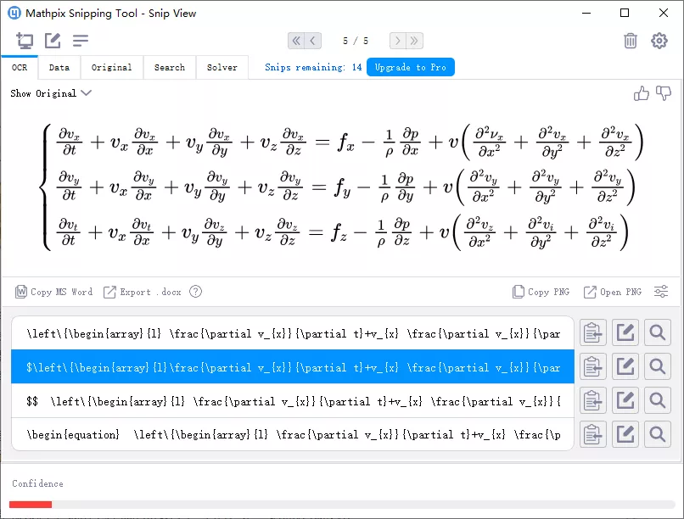Image resolution: width=684 pixels, height=519 pixels.
Task: Edit the \begin{equation} result row
Action: point(625,434)
